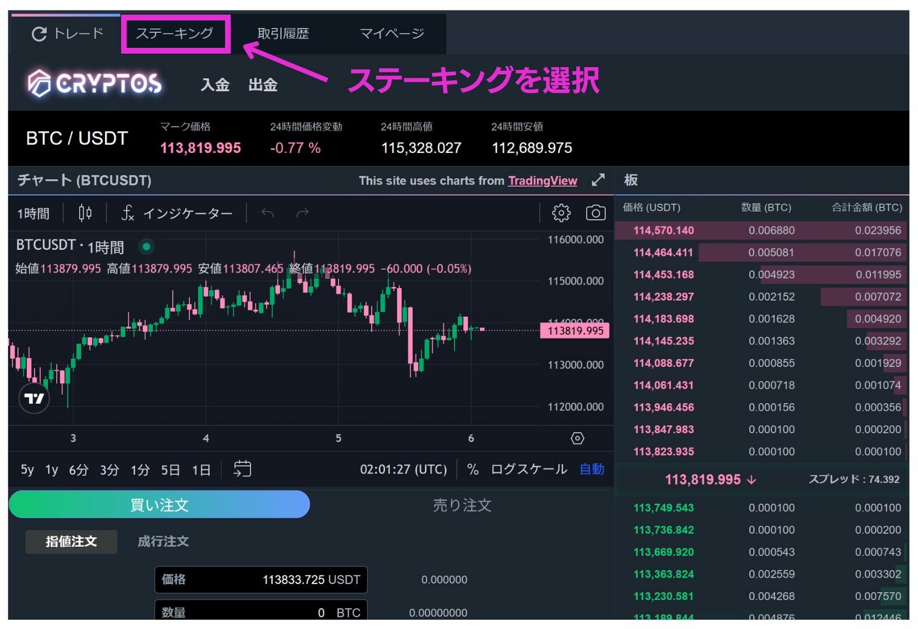
Task: Select ask price 113,823.935 in order book
Action: 664,452
